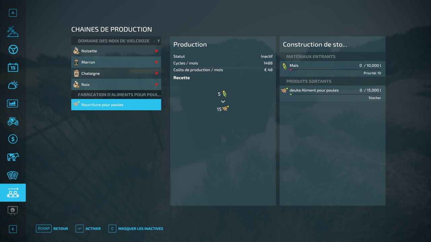Open the animals cow icon

pyautogui.click(x=13, y=157)
